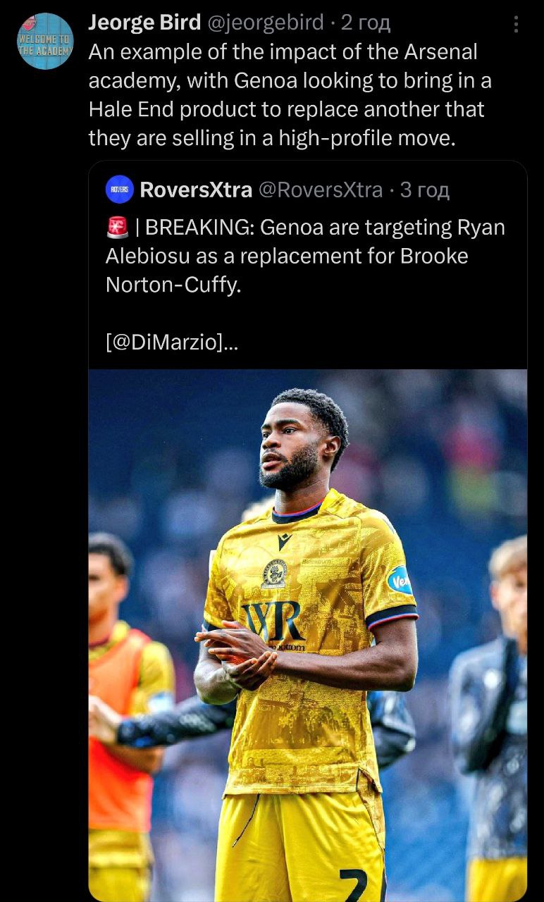This screenshot has width=544, height=902.
Task: Open the three-dot more options menu
Action: [517, 25]
